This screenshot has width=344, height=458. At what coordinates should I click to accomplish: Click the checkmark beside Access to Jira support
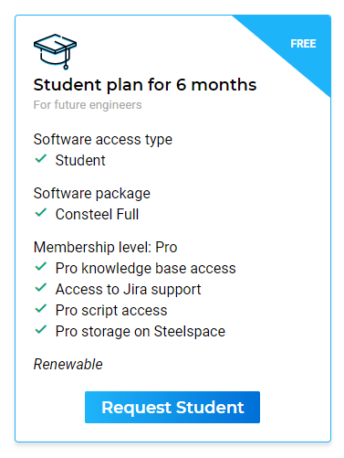[41, 288]
